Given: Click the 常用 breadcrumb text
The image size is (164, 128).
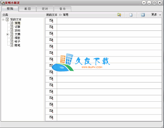Looking at the screenshot, I should coord(65,15).
